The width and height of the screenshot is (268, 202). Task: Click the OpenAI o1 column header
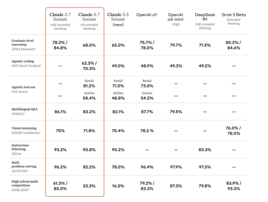pos(147,15)
